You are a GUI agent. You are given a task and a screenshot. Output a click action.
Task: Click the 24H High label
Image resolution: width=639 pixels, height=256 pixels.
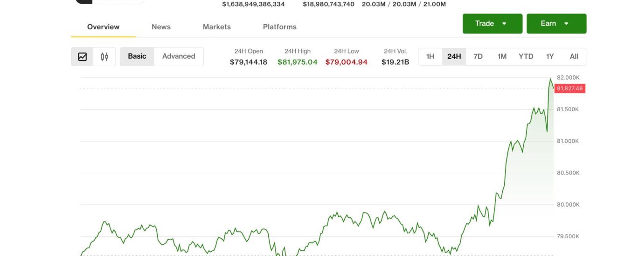[x=298, y=51]
